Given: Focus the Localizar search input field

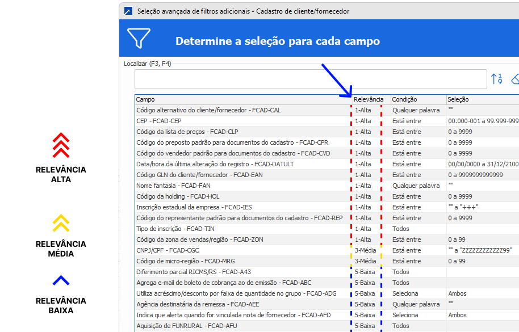Looking at the screenshot, I should point(311,79).
